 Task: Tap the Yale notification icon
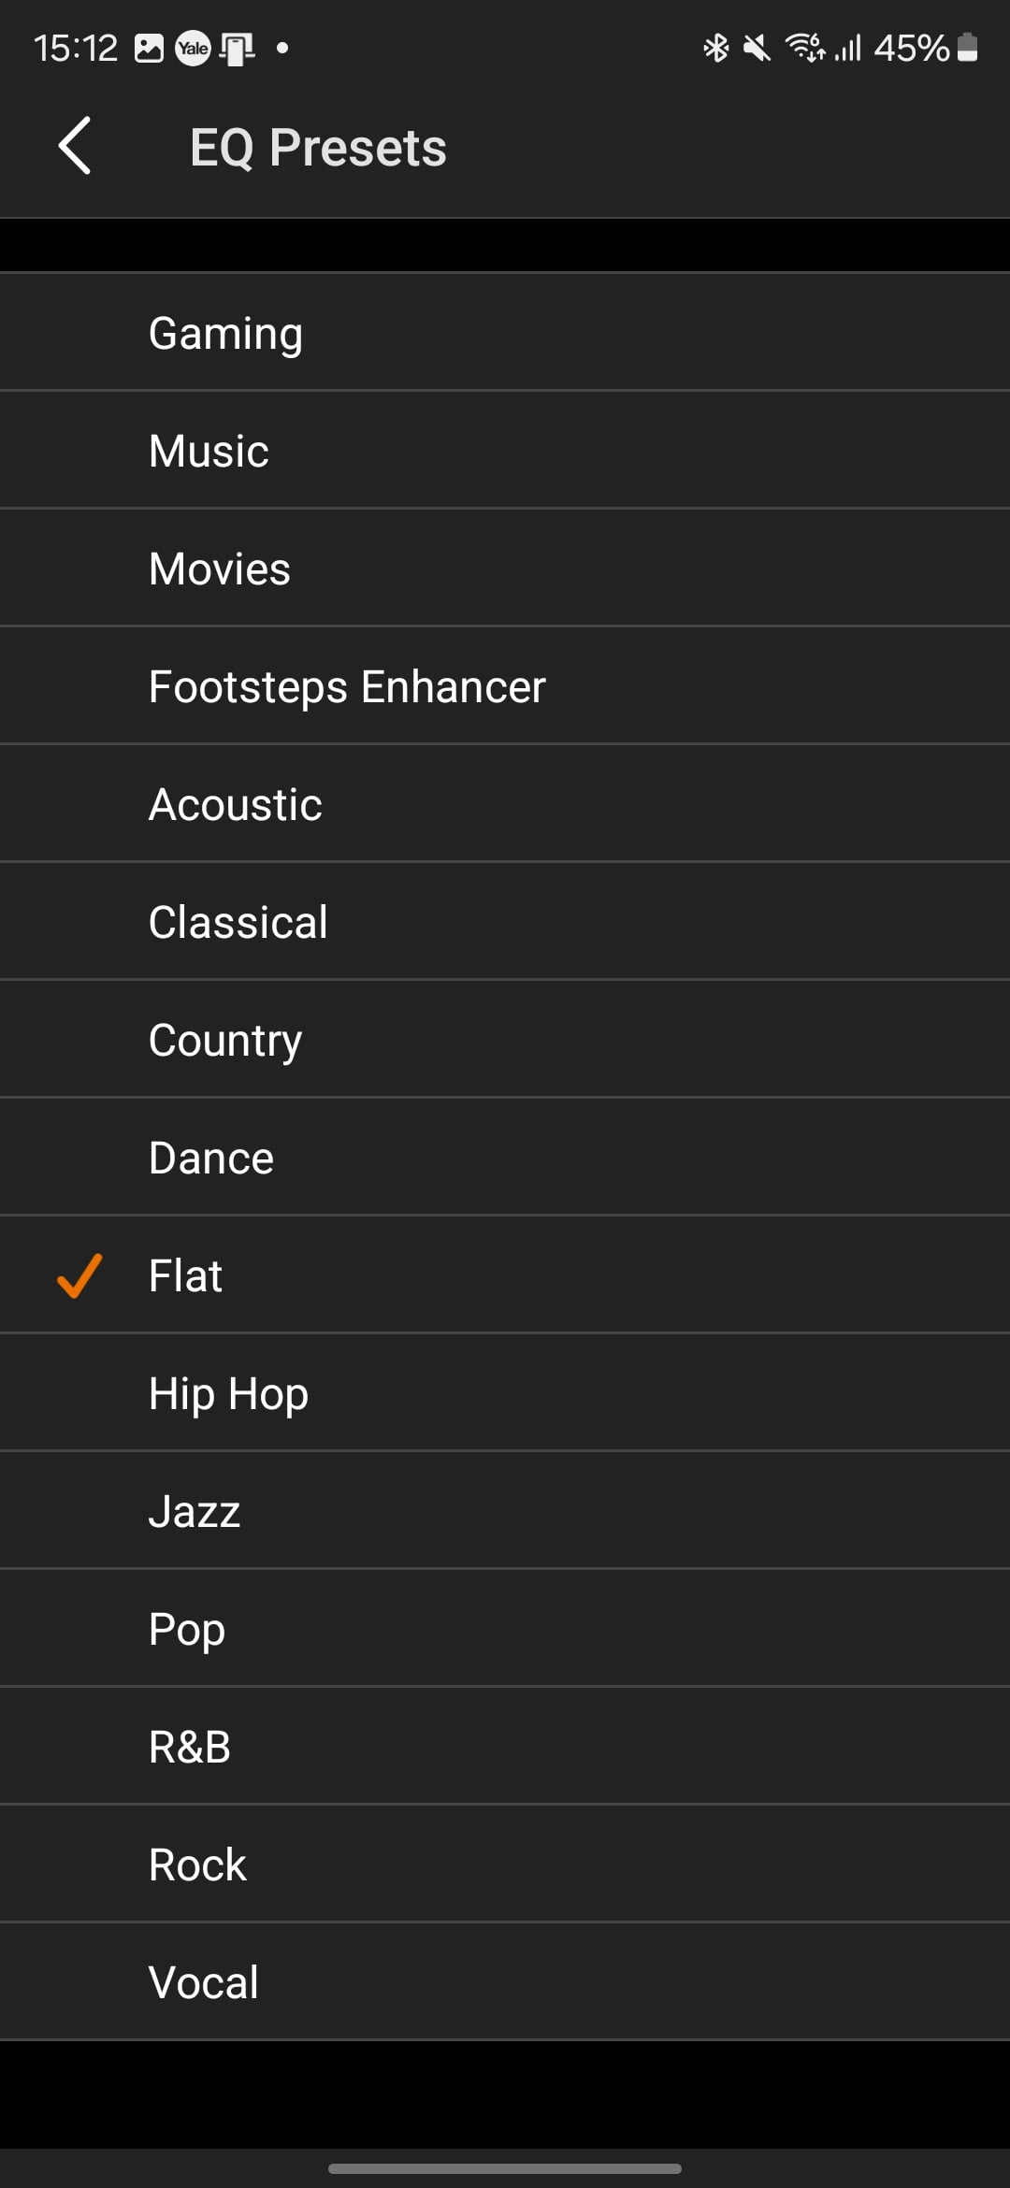coord(193,49)
